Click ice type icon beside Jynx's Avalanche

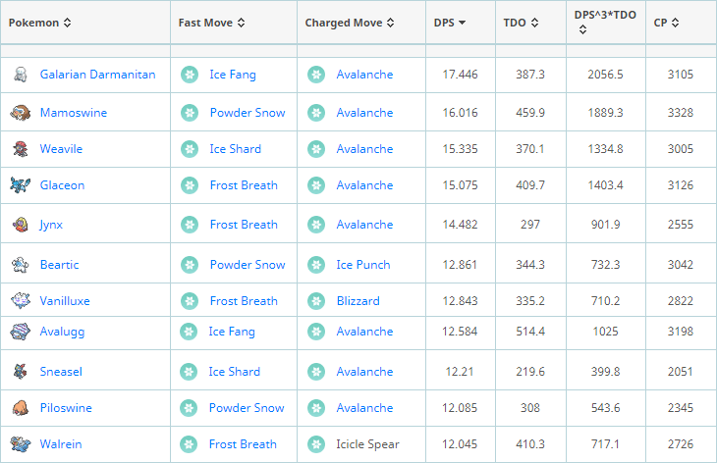pyautogui.click(x=316, y=225)
